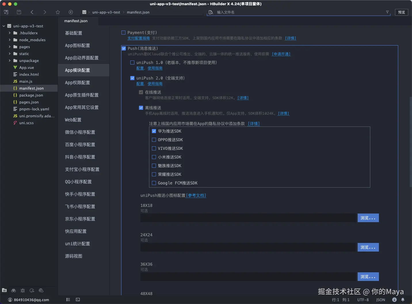Open the terminal icon in status bar

pyautogui.click(x=78, y=300)
